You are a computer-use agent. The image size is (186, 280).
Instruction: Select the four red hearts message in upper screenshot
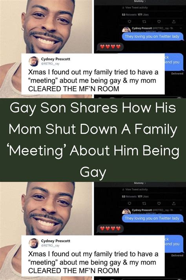(110, 47)
